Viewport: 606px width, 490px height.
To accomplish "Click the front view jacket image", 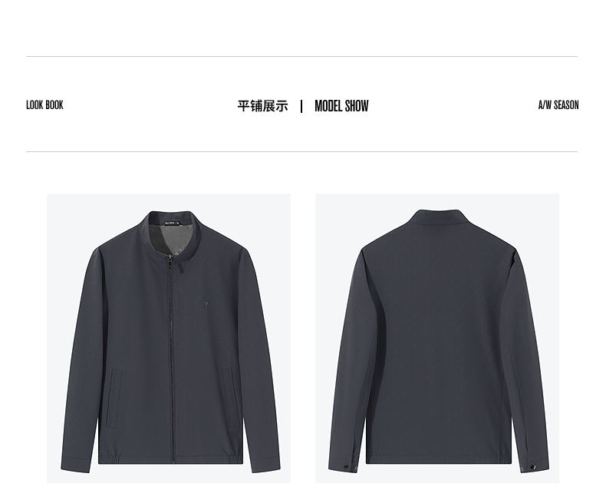I will click(x=169, y=338).
